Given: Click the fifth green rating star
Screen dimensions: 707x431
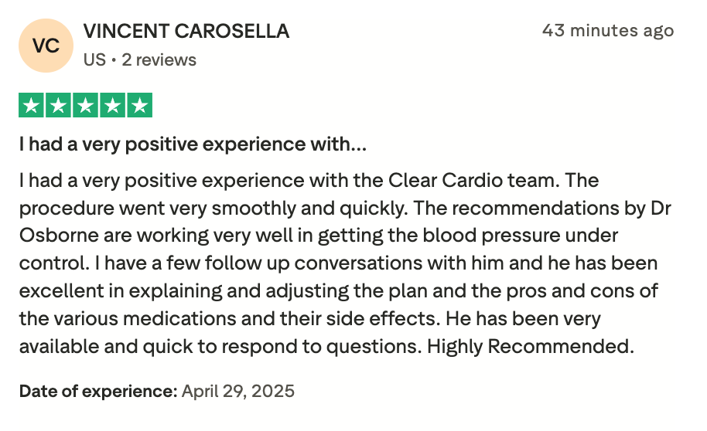Looking at the screenshot, I should tap(140, 105).
